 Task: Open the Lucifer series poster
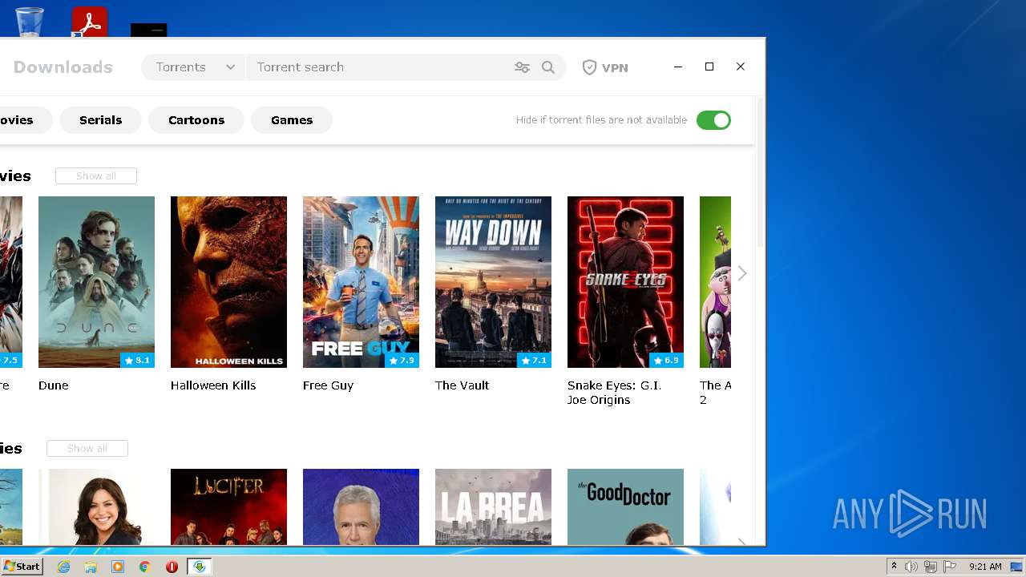coord(228,506)
